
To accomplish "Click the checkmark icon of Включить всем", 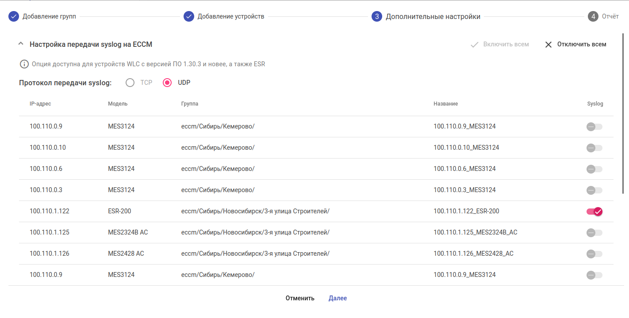I will tap(475, 45).
